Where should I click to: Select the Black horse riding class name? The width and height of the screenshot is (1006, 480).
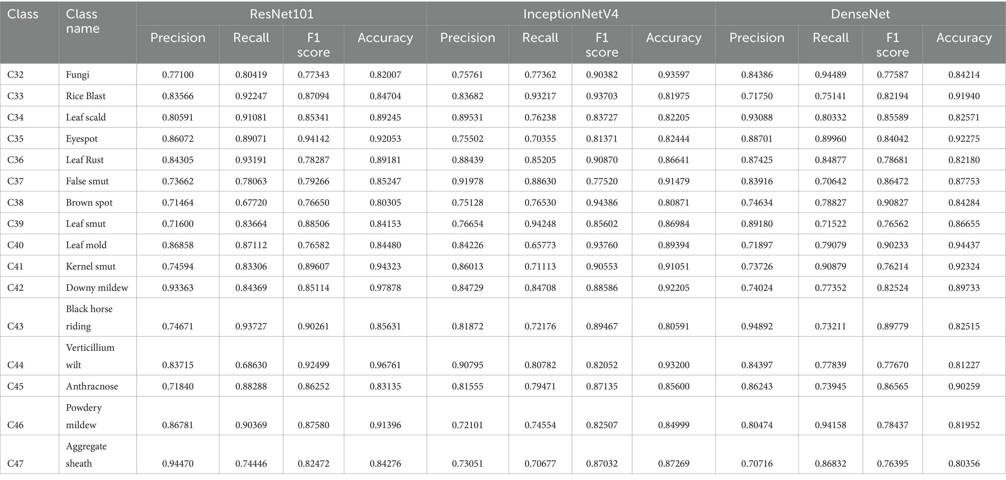point(89,318)
